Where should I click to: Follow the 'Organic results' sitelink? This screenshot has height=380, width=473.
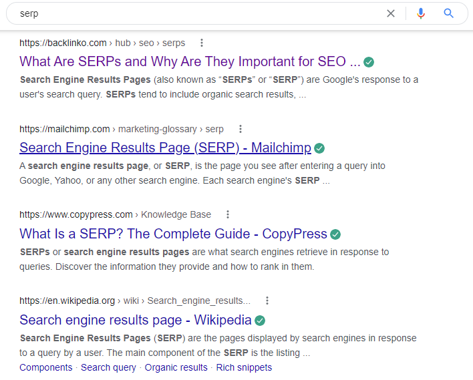[x=176, y=367]
